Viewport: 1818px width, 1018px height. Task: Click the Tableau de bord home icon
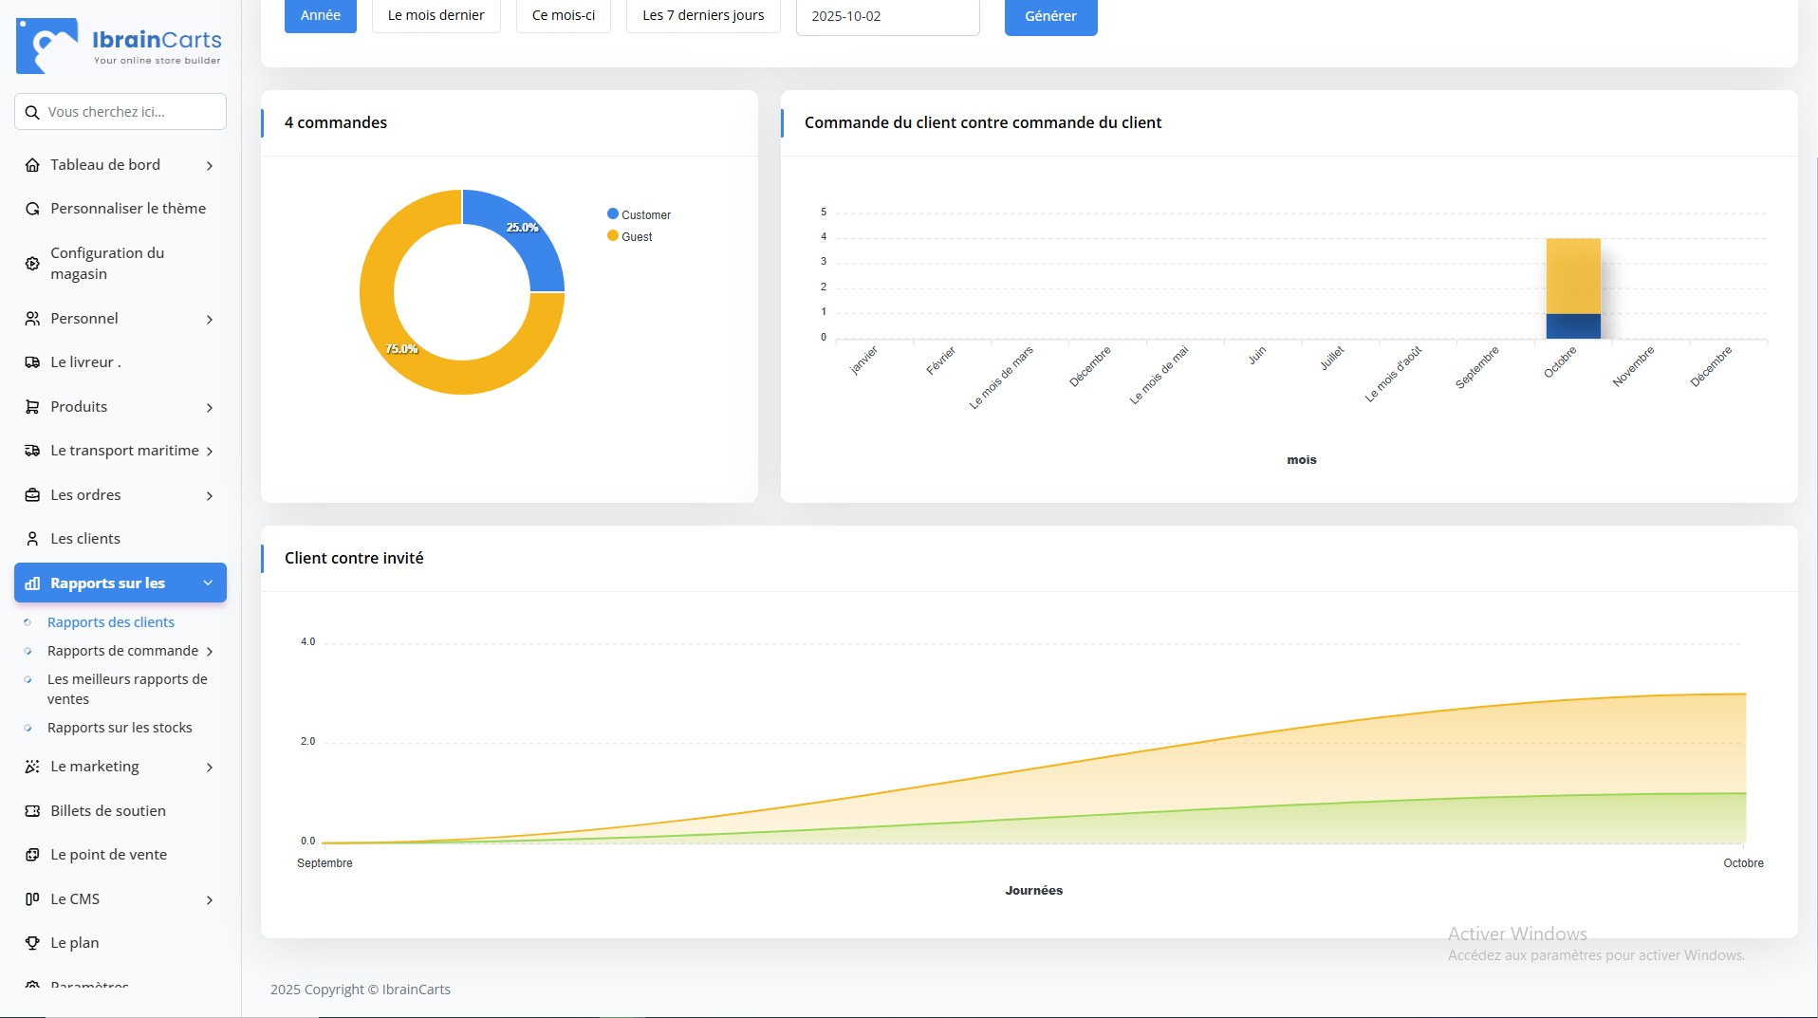(32, 165)
